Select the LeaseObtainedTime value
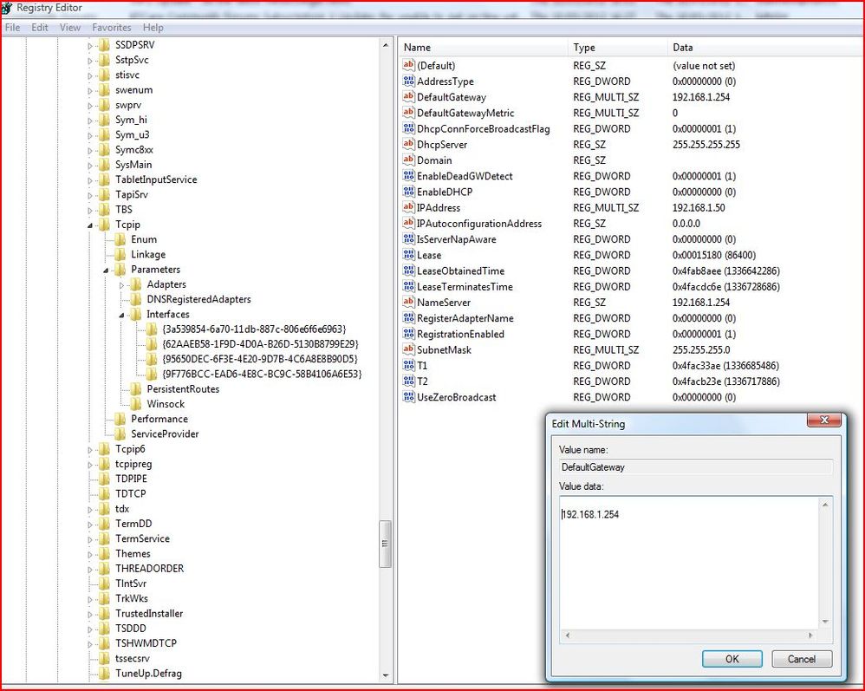This screenshot has width=865, height=691. coord(460,271)
